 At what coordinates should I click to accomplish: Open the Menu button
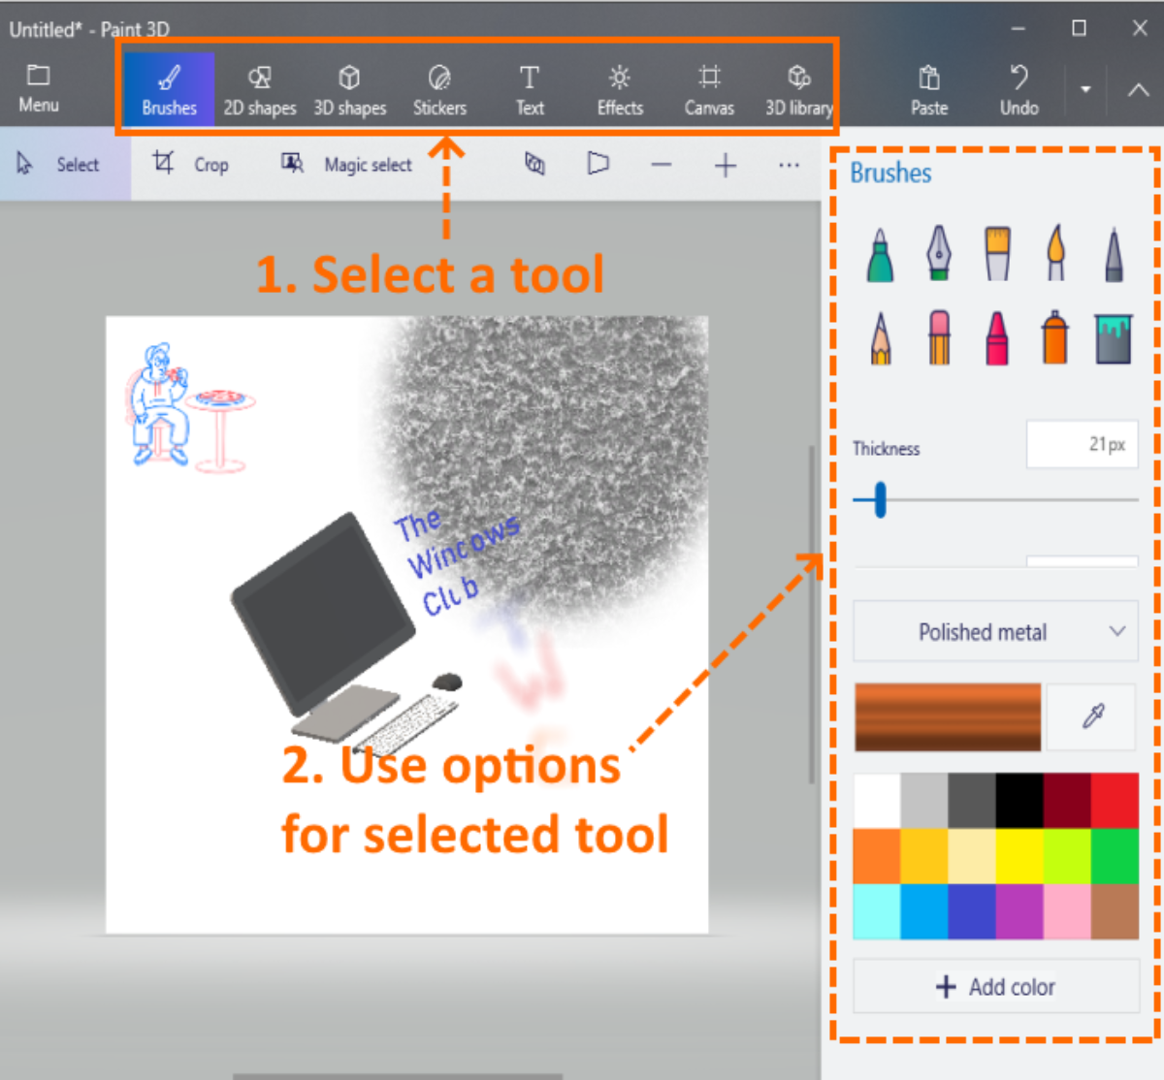point(39,89)
